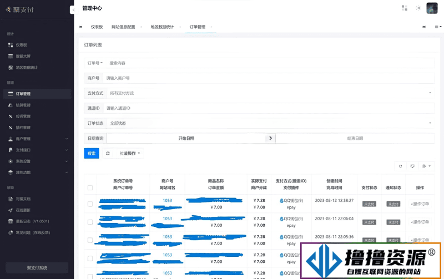Open the 批量操作 dropdown
The height and width of the screenshot is (279, 444).
coord(130,153)
